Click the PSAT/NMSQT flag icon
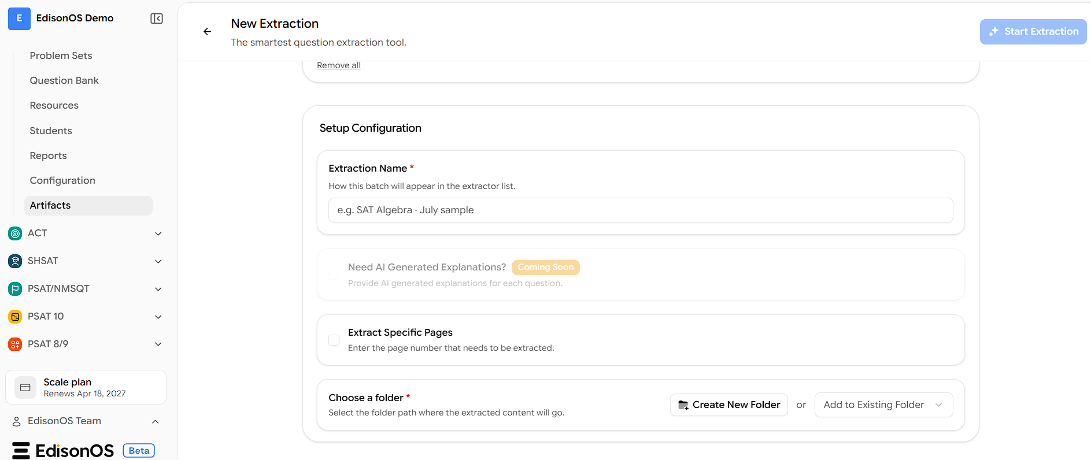 coord(15,289)
